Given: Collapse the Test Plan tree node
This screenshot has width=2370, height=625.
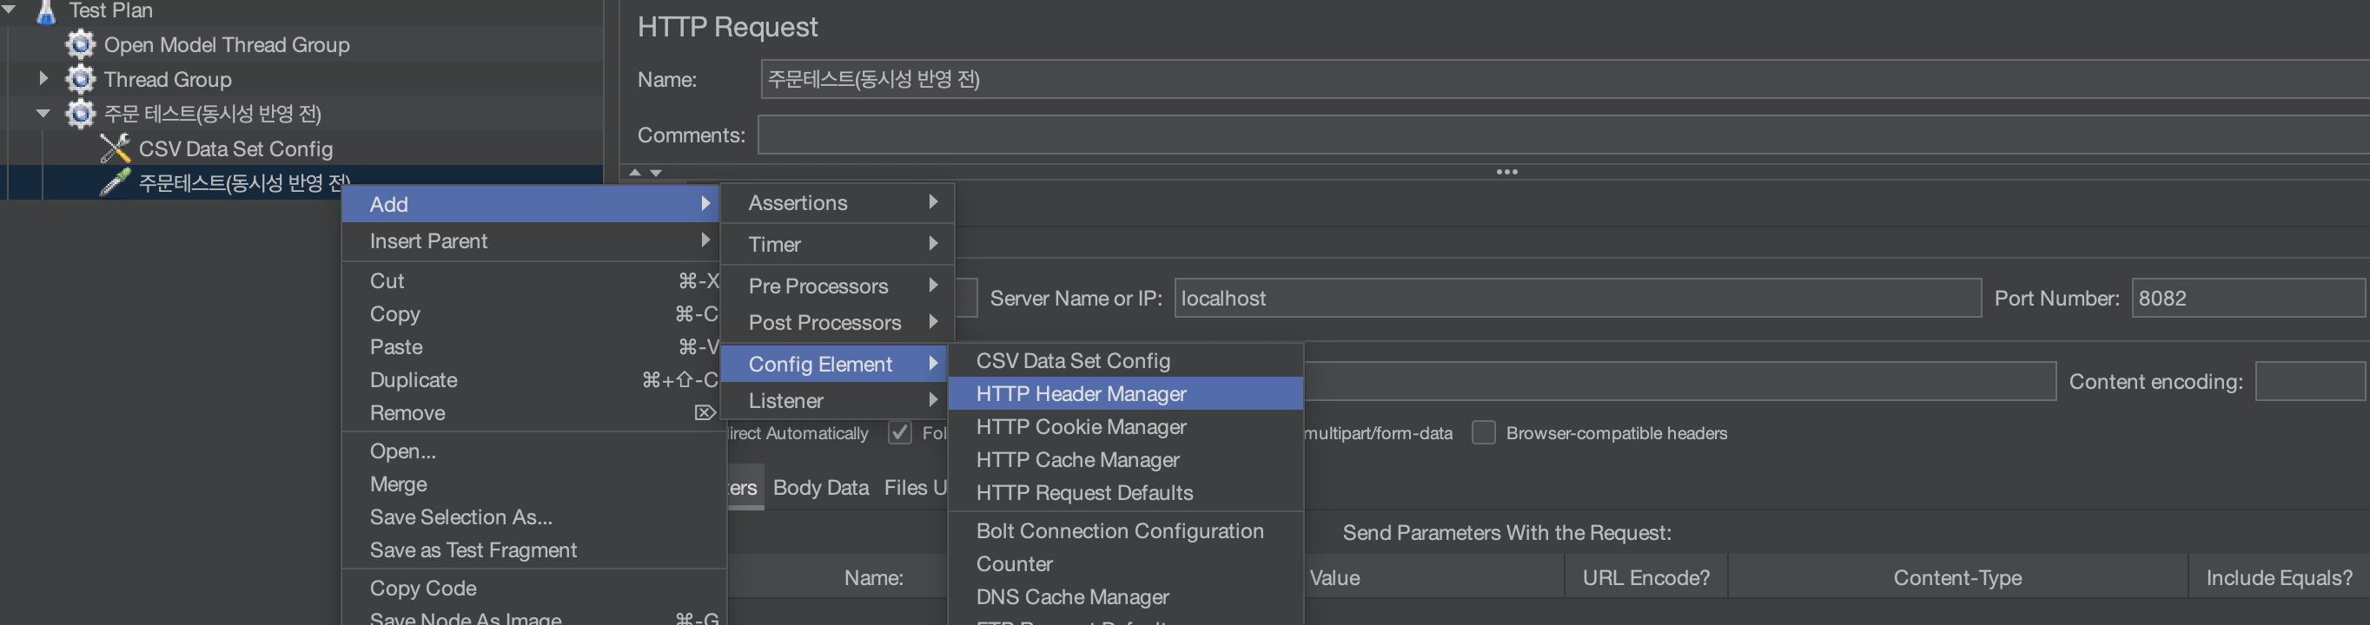Looking at the screenshot, I should [10, 10].
